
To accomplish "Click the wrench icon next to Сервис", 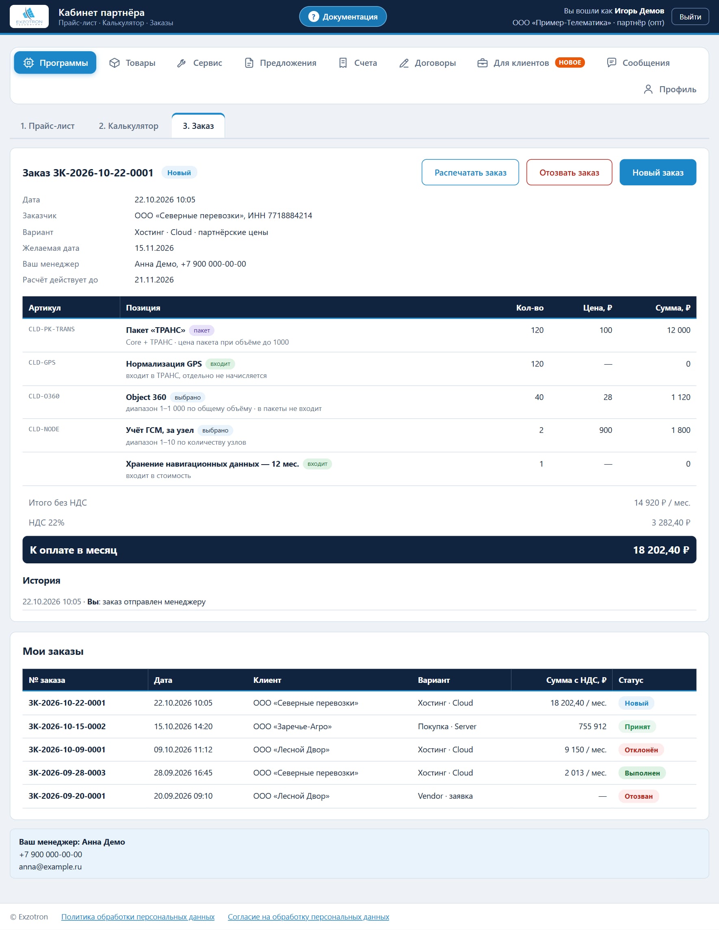I will coord(182,63).
